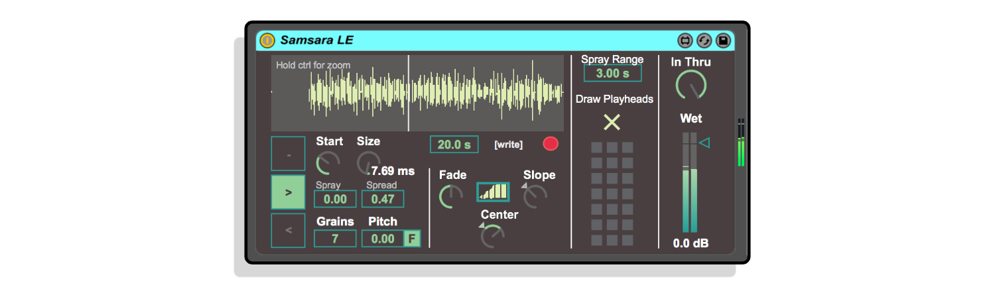Image resolution: width=995 pixels, height=285 pixels.
Task: Toggle the F button beside Pitch
Action: pos(412,239)
